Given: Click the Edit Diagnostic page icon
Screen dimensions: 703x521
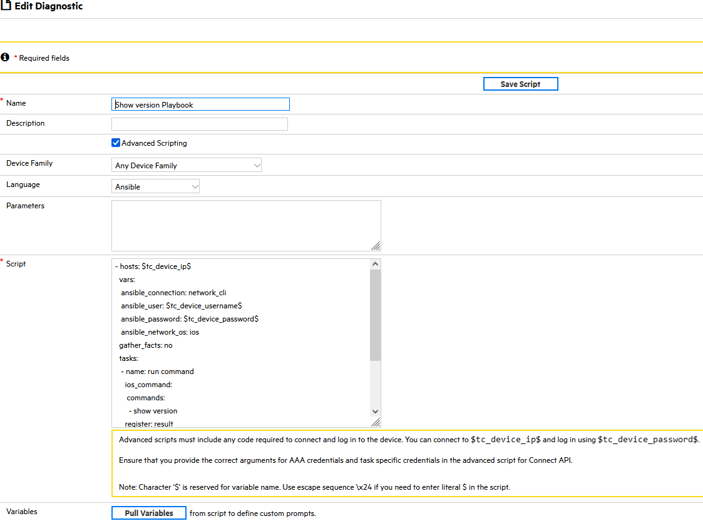Looking at the screenshot, I should pyautogui.click(x=6, y=6).
